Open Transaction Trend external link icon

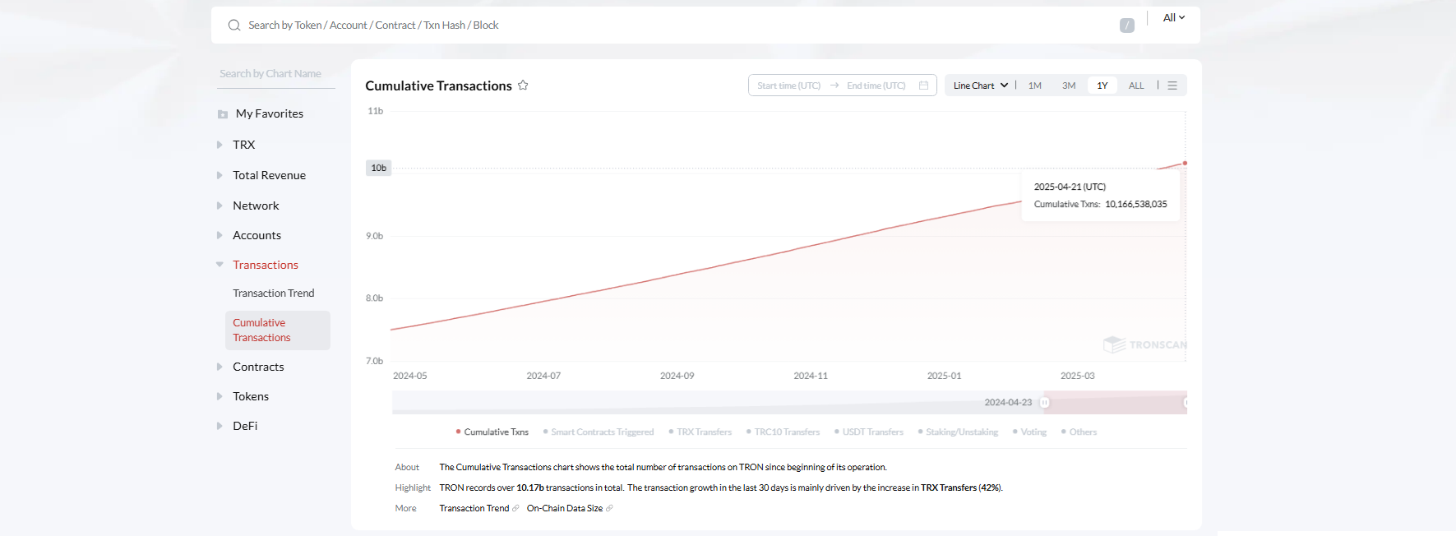(515, 508)
